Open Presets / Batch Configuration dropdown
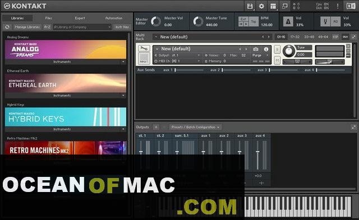 195,127
